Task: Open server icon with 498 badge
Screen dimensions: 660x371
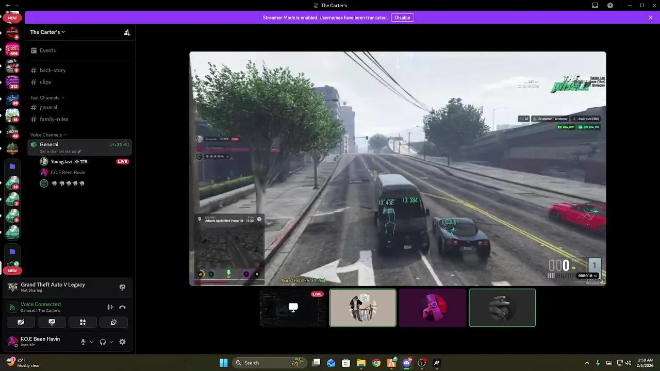Action: coord(12,49)
